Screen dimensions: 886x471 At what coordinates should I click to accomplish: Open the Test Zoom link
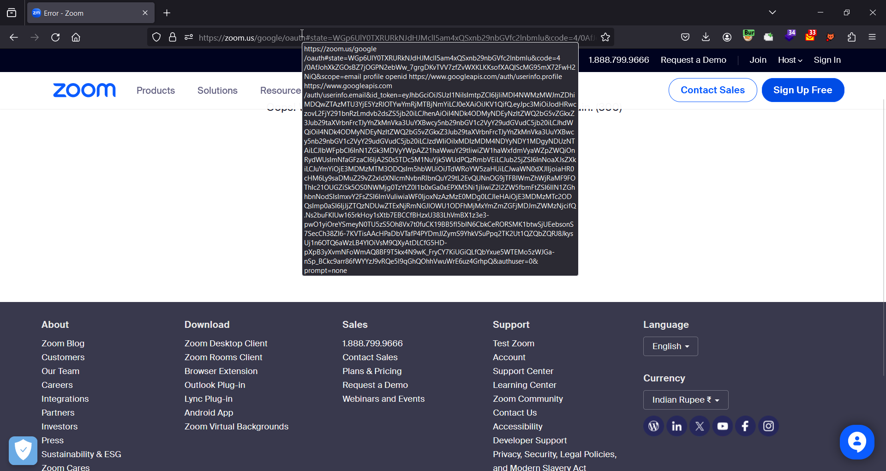tap(513, 344)
